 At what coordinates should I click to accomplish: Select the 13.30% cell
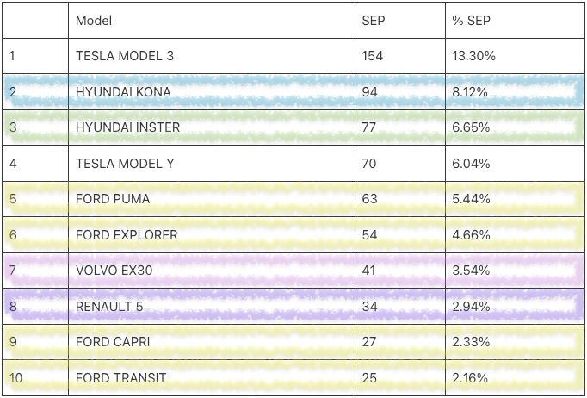[x=473, y=56]
